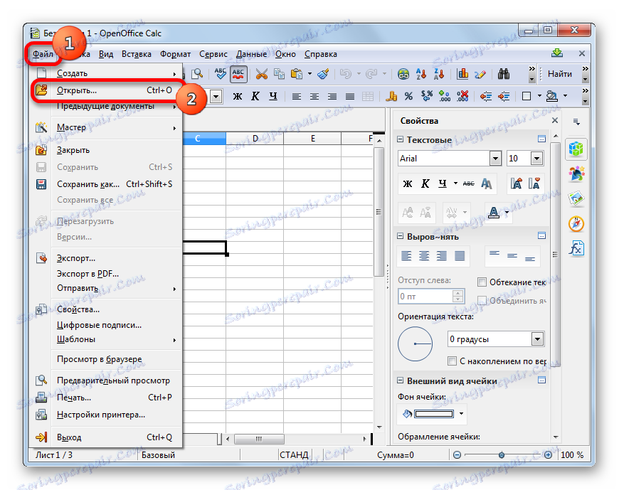The width and height of the screenshot is (619, 490).
Task: Click the Format Paintbrush icon
Action: [323, 74]
